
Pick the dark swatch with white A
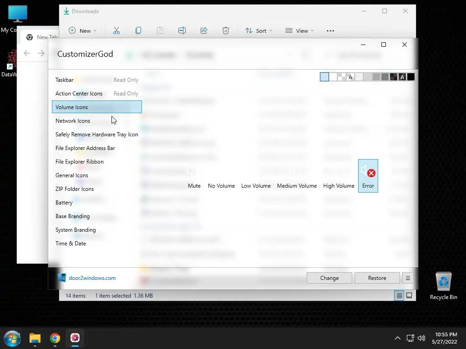point(402,77)
